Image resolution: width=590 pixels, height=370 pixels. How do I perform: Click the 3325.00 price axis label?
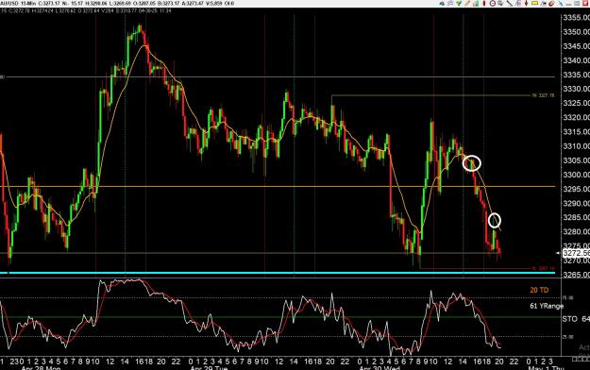coord(576,103)
